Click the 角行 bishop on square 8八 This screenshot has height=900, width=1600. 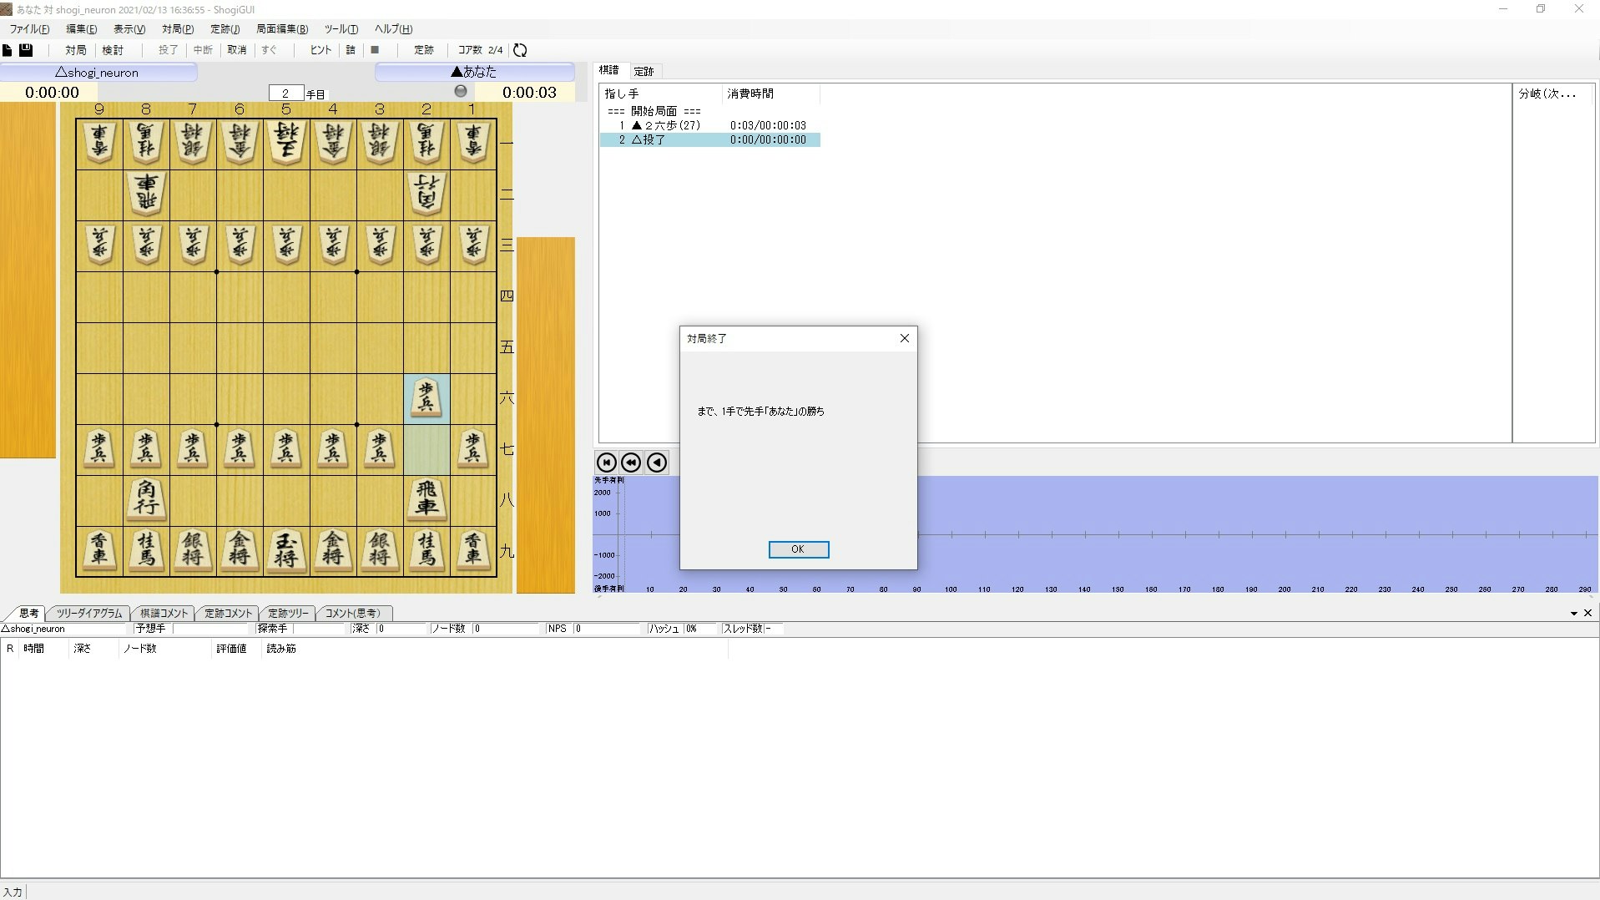146,500
